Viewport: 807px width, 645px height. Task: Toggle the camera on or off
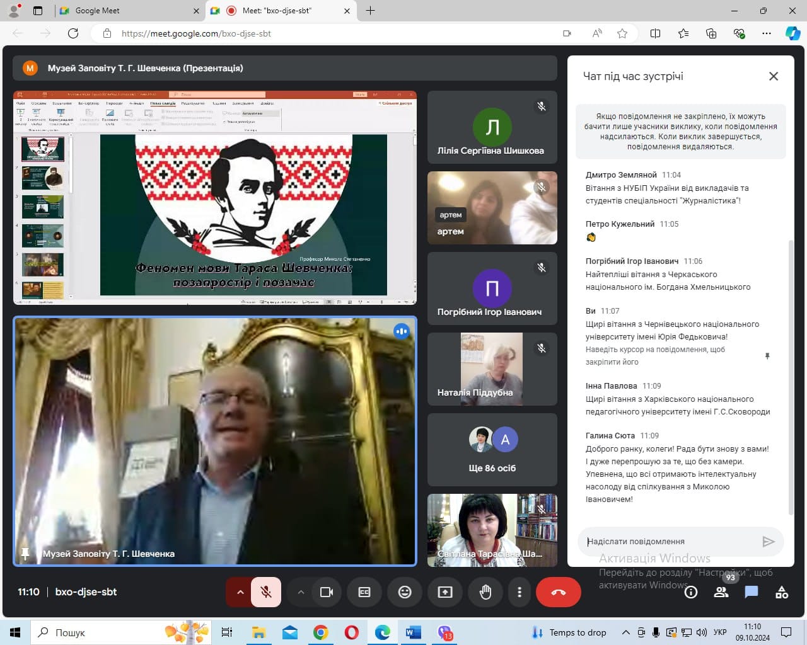pos(327,592)
